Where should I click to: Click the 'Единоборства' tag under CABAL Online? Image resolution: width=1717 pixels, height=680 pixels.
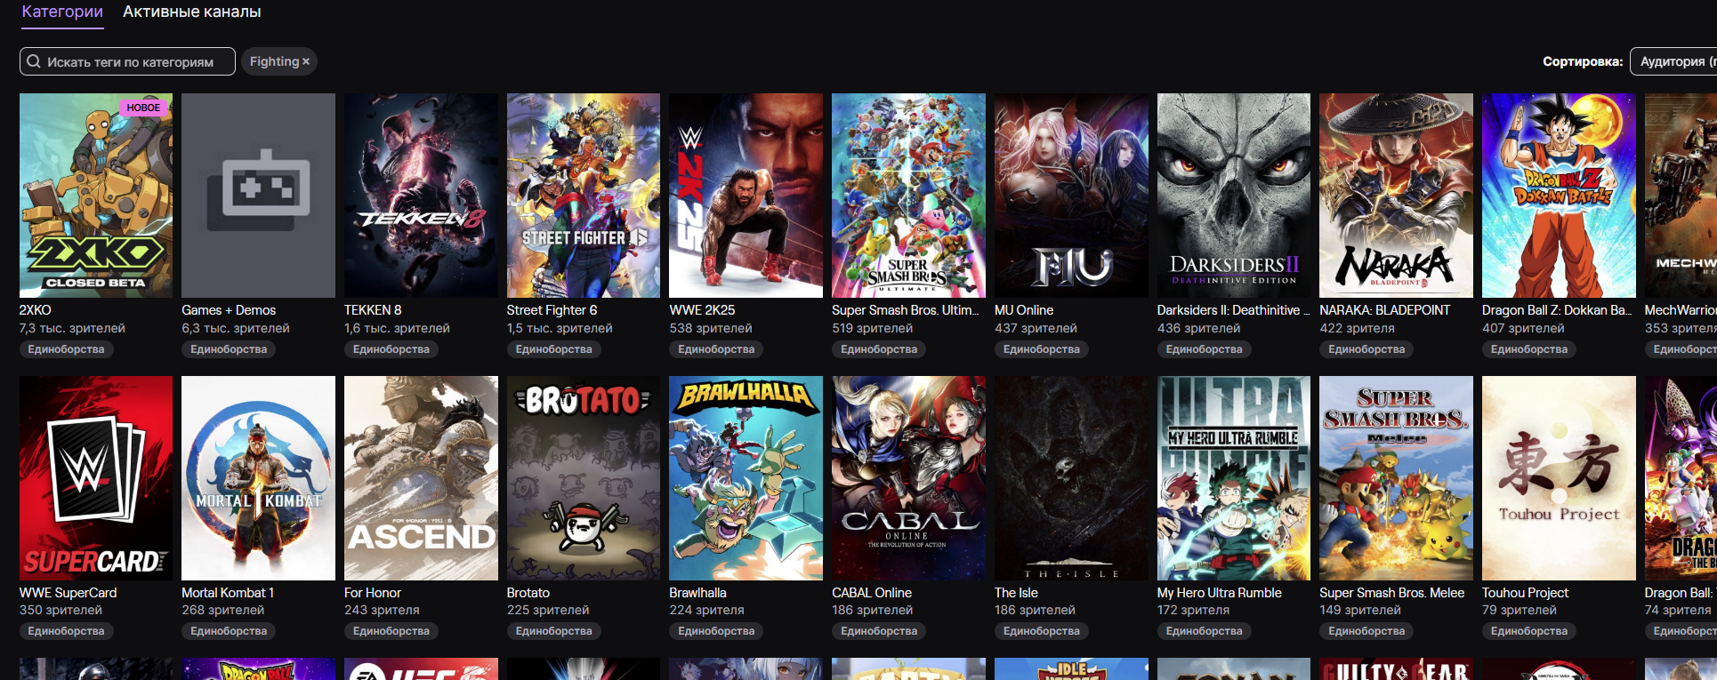[879, 631]
